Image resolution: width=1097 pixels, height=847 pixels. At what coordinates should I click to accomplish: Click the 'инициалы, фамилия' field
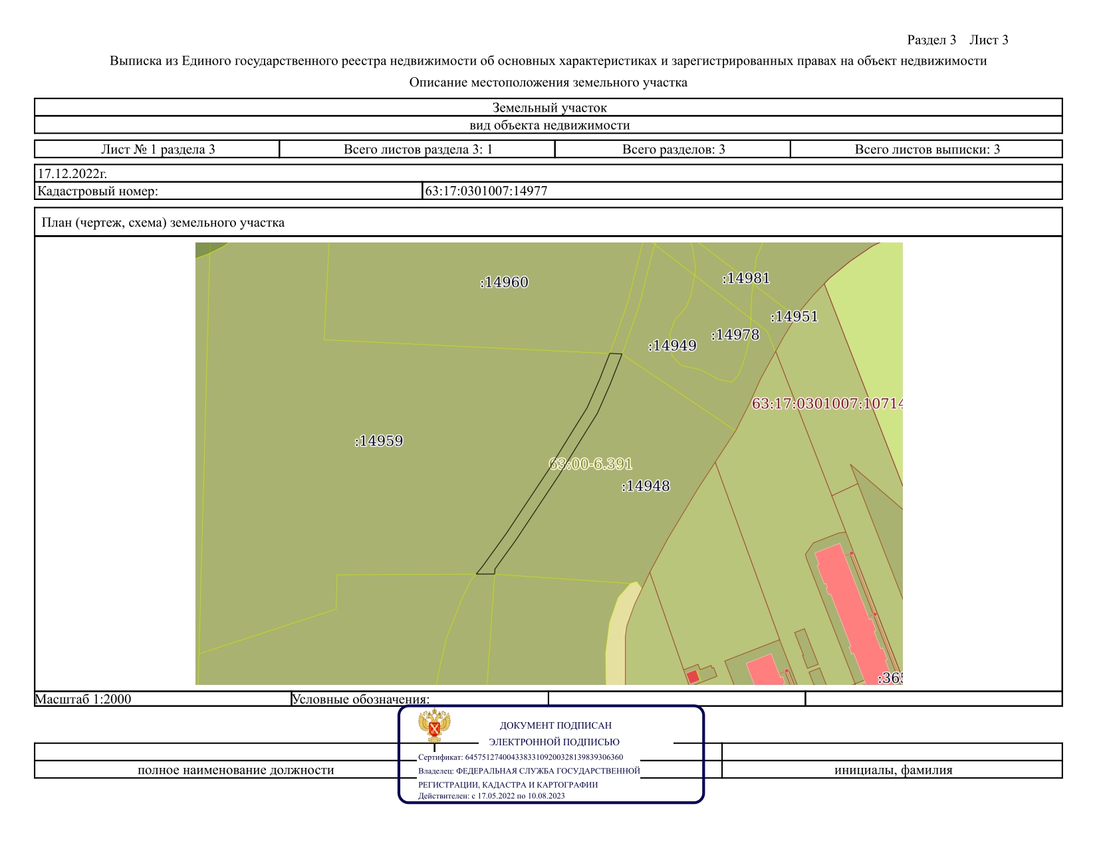893,770
